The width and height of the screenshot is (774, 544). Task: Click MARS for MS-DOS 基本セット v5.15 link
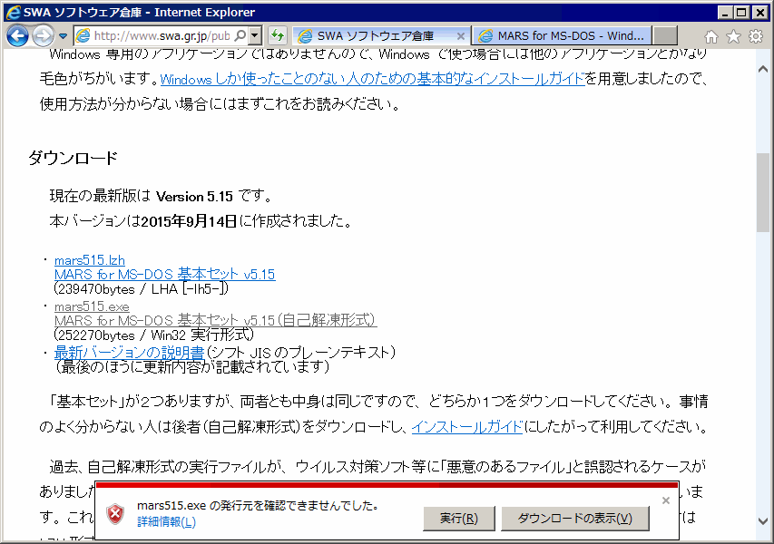[165, 274]
